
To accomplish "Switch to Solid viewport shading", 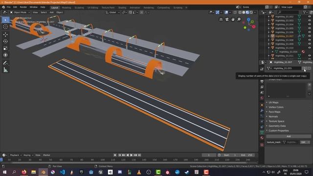I will tap(244, 12).
